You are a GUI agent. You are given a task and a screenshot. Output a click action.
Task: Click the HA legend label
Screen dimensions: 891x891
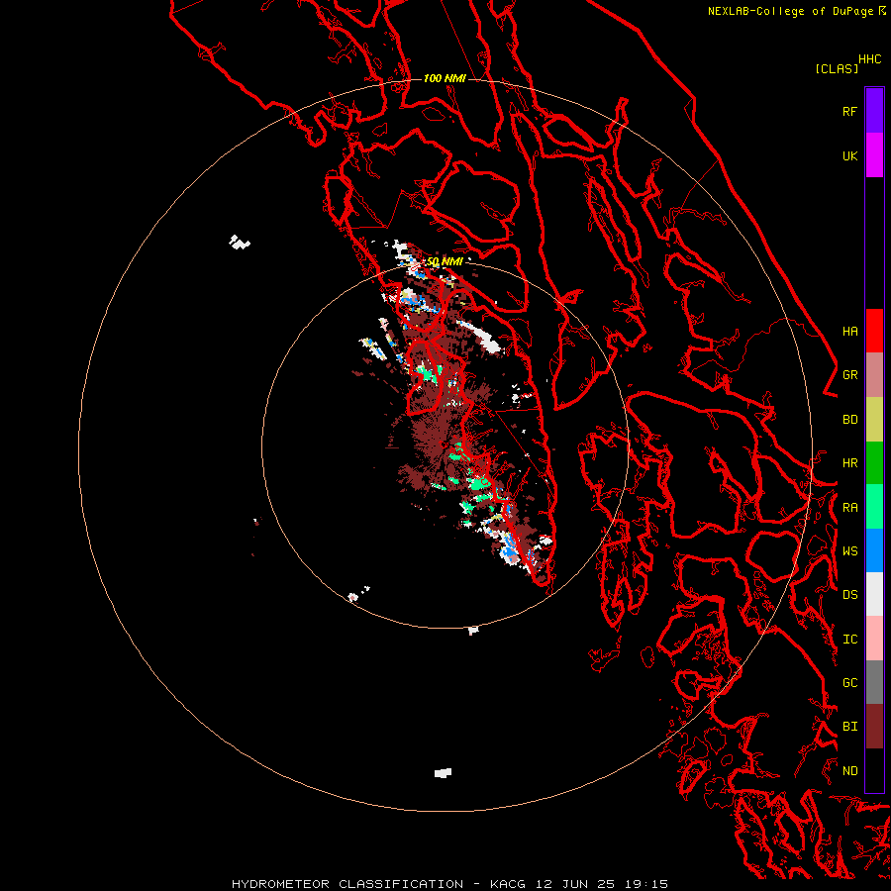(849, 331)
